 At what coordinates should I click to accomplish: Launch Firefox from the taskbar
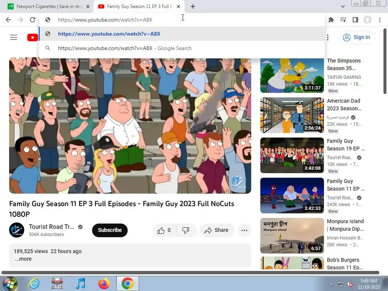pos(104,283)
